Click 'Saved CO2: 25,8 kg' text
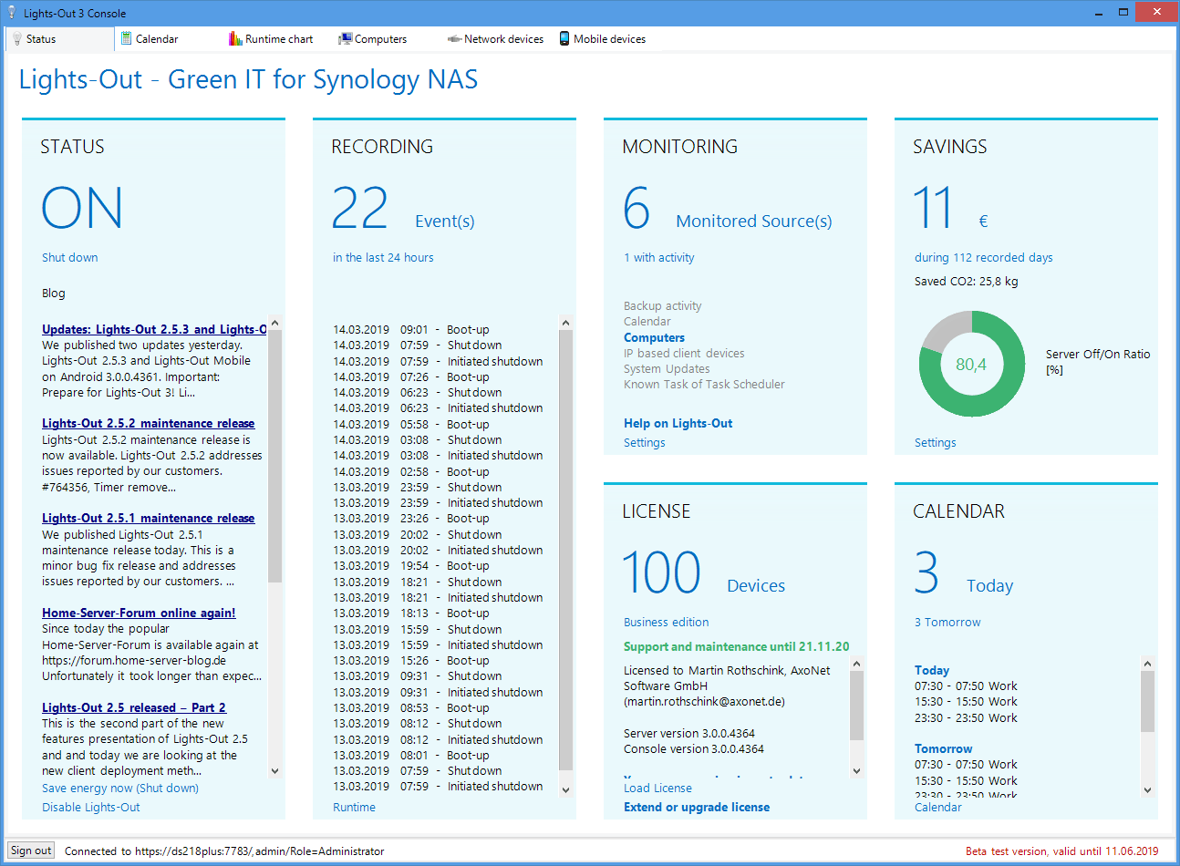1180x866 pixels. (966, 281)
